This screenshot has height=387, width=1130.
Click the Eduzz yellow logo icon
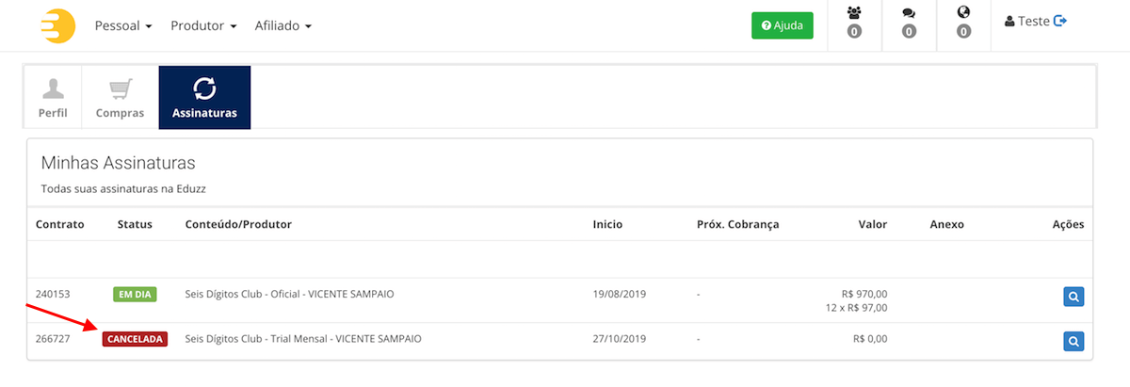[58, 25]
